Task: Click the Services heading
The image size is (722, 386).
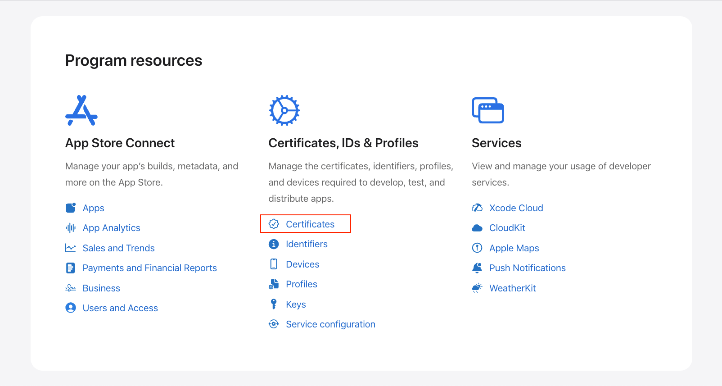Action: click(496, 143)
